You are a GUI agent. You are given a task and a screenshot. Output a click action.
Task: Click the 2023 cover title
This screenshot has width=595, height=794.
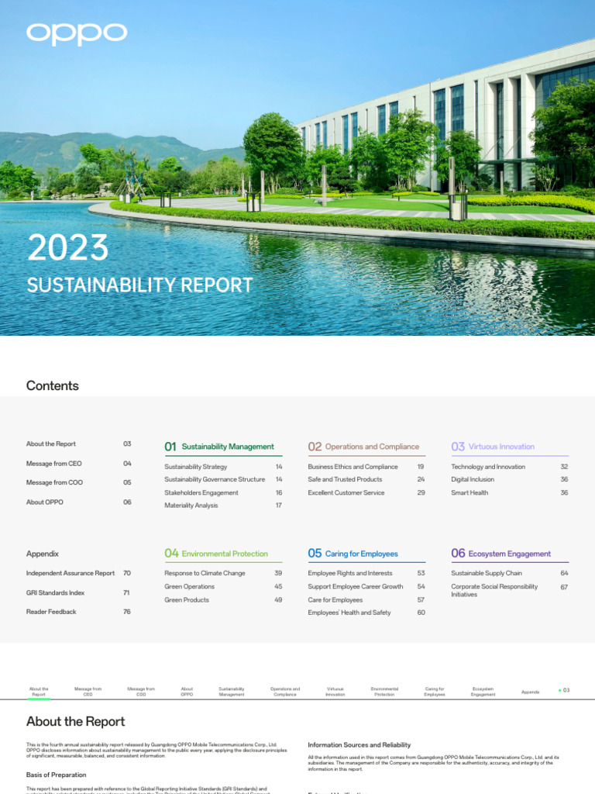68,247
